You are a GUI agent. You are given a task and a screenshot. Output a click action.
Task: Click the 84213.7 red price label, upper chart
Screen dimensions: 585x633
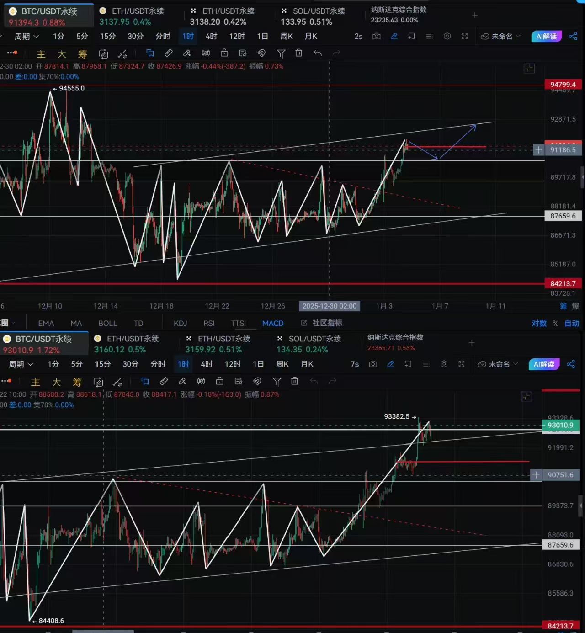pyautogui.click(x=563, y=283)
